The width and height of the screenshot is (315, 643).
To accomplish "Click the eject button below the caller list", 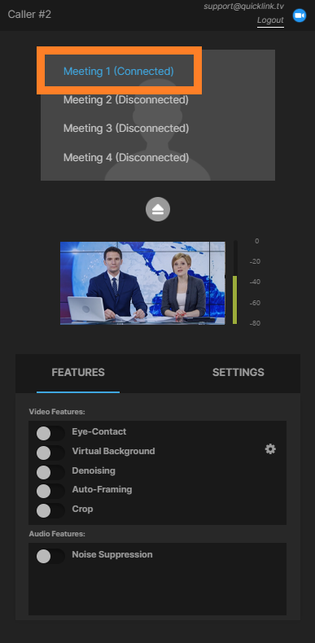I will 158,209.
